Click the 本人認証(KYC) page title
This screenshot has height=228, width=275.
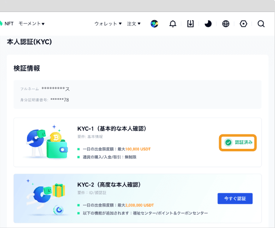pos(29,42)
